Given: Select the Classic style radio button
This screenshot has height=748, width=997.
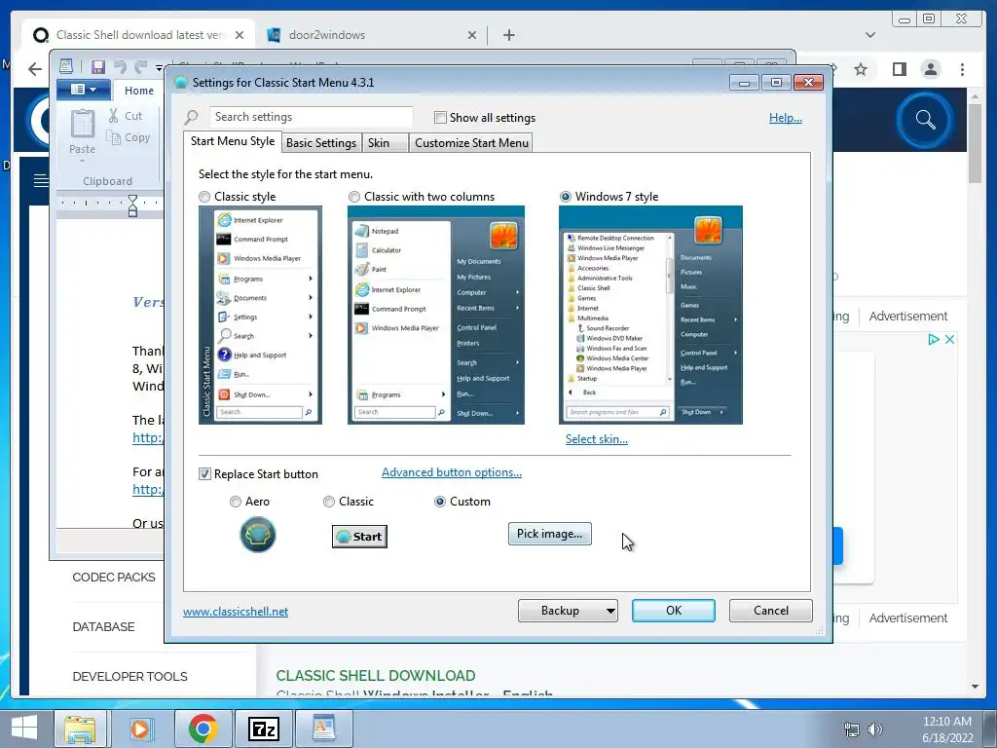Looking at the screenshot, I should tap(204, 197).
